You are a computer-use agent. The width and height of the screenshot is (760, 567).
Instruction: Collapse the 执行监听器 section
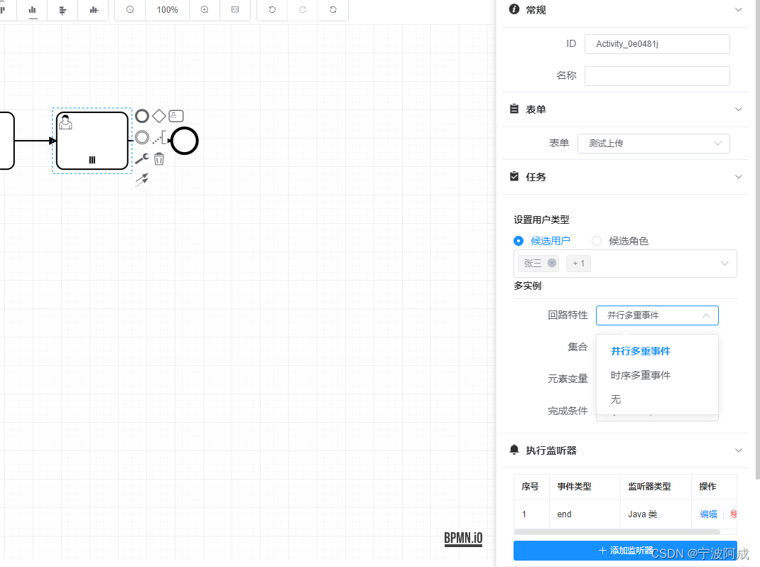[739, 450]
